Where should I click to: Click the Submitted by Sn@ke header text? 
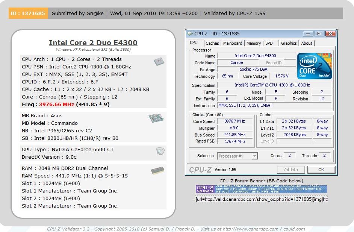[78, 13]
